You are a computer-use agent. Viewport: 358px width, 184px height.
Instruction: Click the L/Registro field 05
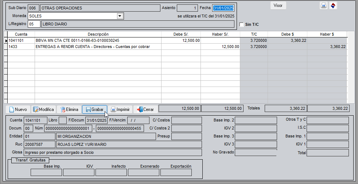34,24
